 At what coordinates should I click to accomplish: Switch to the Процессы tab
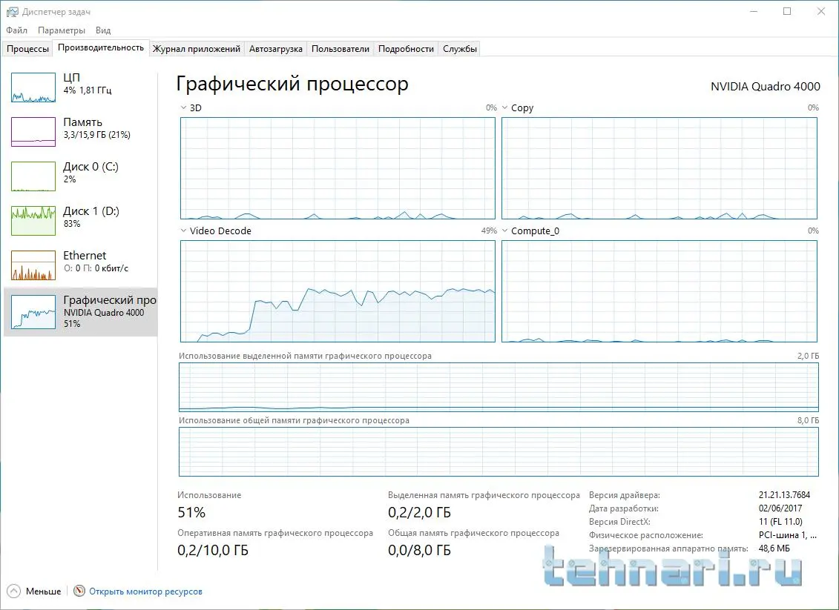coord(27,49)
